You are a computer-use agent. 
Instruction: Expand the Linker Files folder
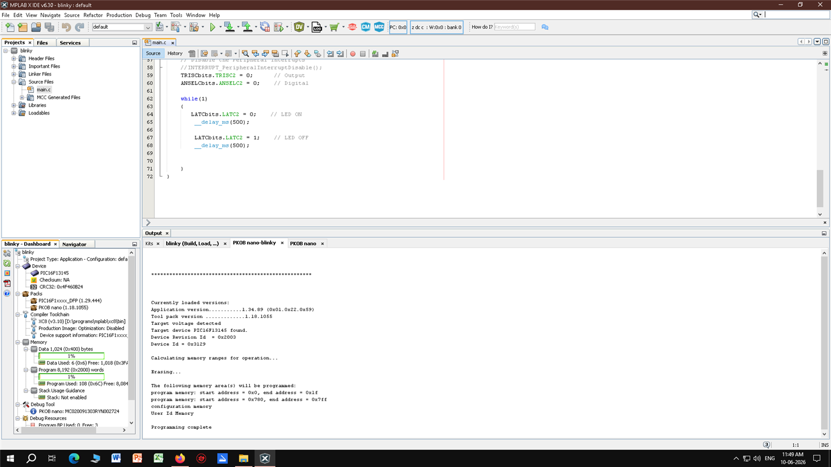pos(14,74)
